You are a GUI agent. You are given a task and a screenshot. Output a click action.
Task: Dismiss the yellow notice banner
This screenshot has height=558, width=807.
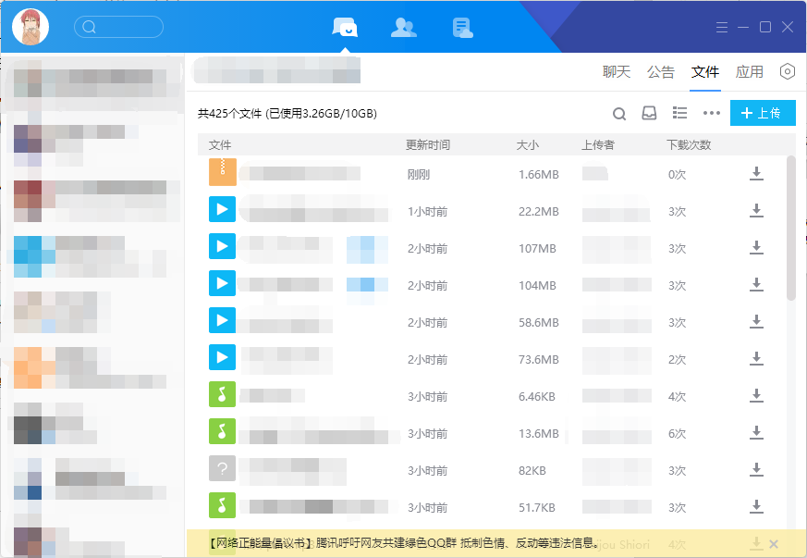(774, 543)
